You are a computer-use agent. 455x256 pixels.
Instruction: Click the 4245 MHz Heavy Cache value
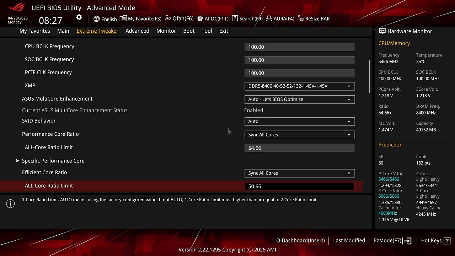coord(426,214)
